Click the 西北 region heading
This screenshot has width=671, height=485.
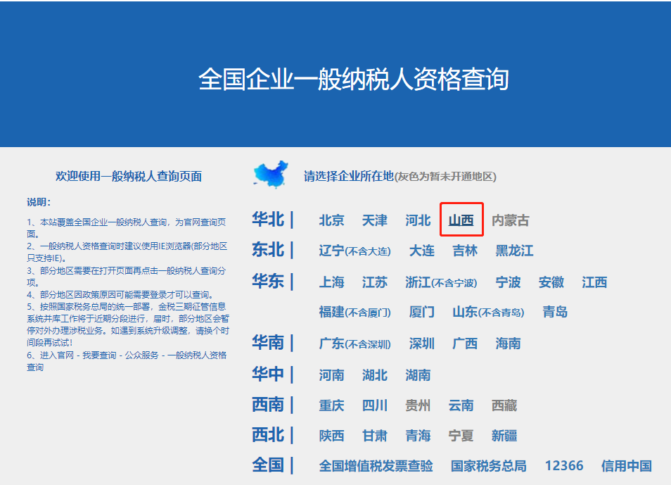point(268,435)
